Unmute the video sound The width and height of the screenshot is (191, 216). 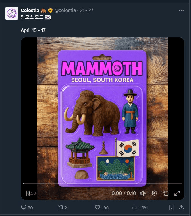tap(143, 193)
